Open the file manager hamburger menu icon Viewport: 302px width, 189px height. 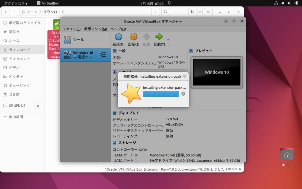208,12
